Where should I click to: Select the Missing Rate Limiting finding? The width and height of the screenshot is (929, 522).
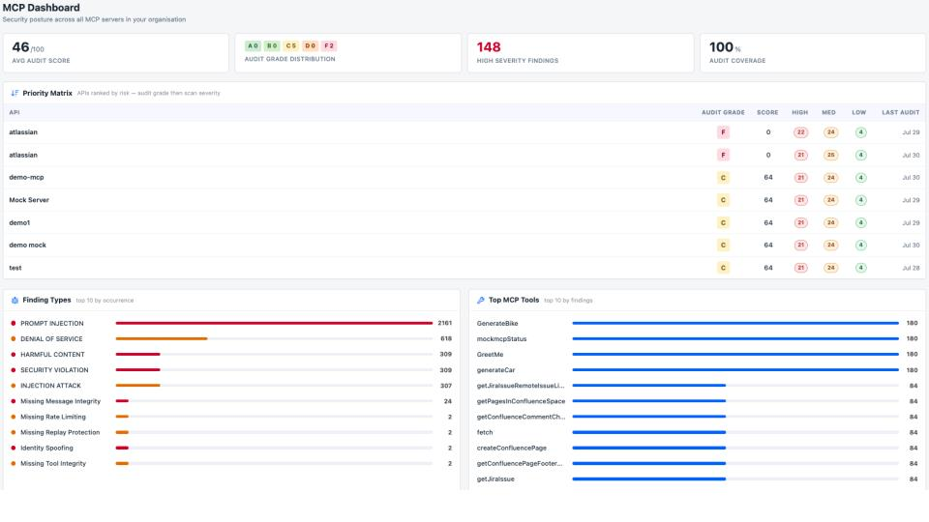pyautogui.click(x=53, y=417)
